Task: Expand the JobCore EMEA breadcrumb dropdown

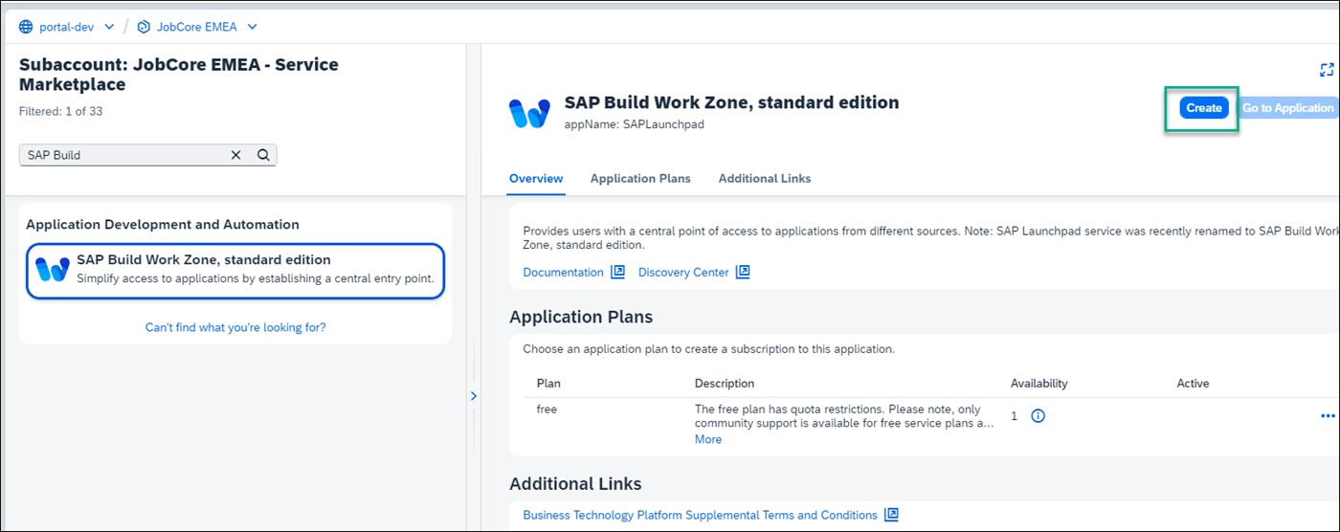Action: click(252, 27)
